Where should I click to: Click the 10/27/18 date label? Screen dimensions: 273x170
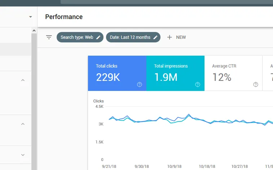(x=239, y=166)
